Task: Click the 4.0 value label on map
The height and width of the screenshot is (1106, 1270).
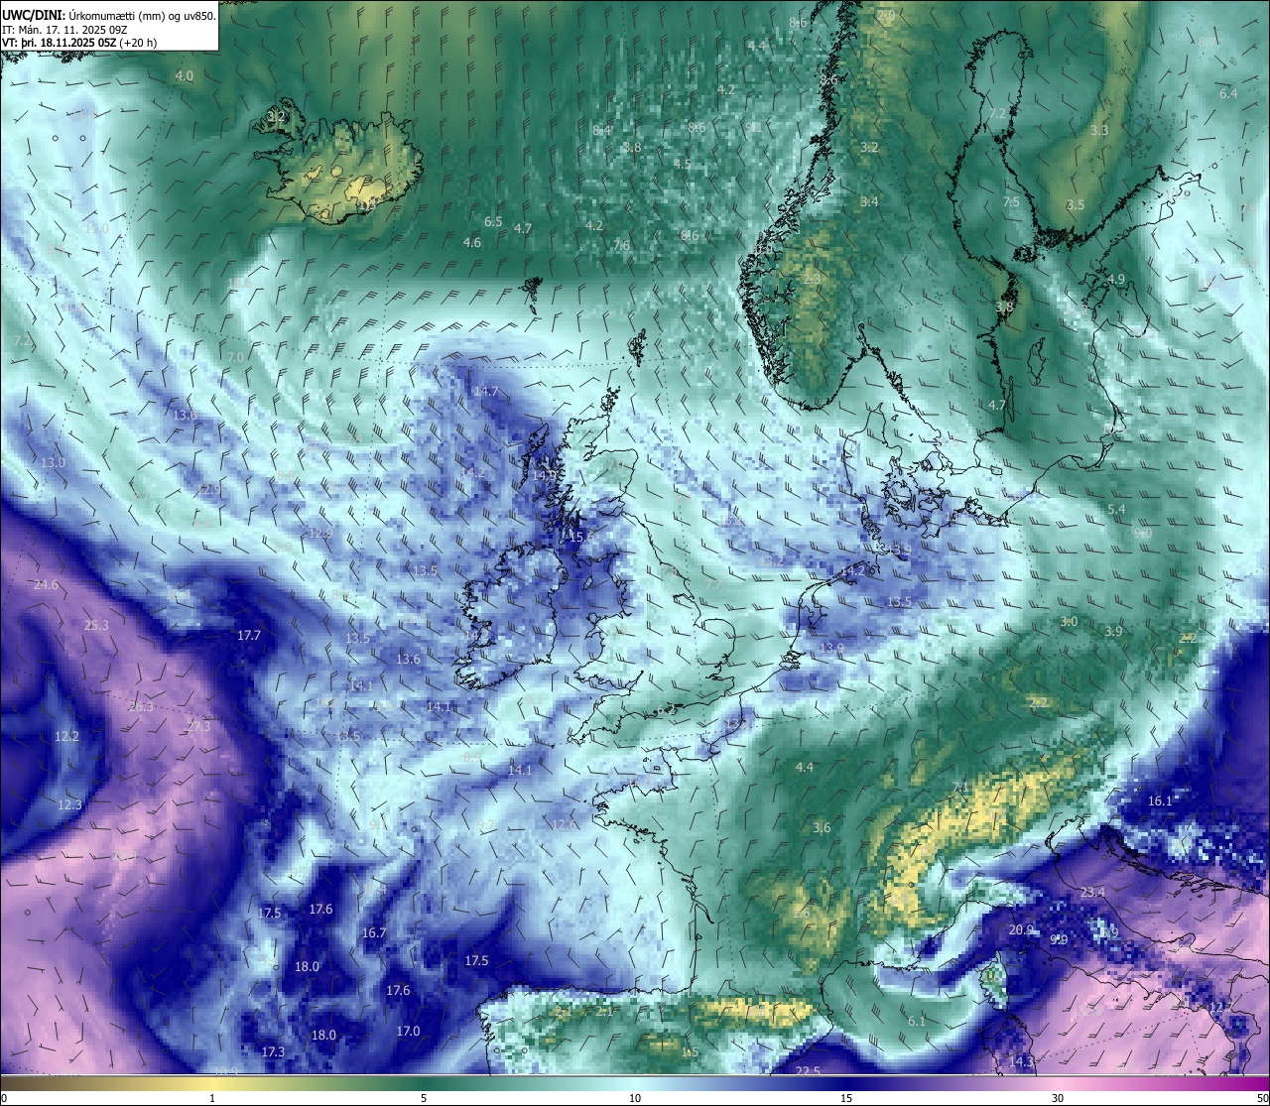Action: pos(185,75)
